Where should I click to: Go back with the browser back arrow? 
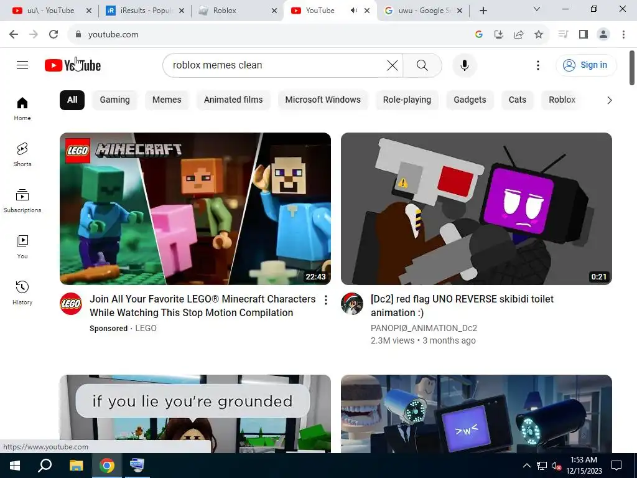point(14,35)
